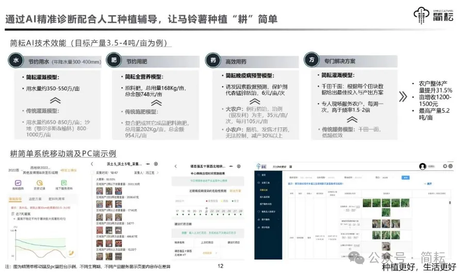Open the orange 防治方案 link
Screen dimensions: 460x276
point(235,191)
